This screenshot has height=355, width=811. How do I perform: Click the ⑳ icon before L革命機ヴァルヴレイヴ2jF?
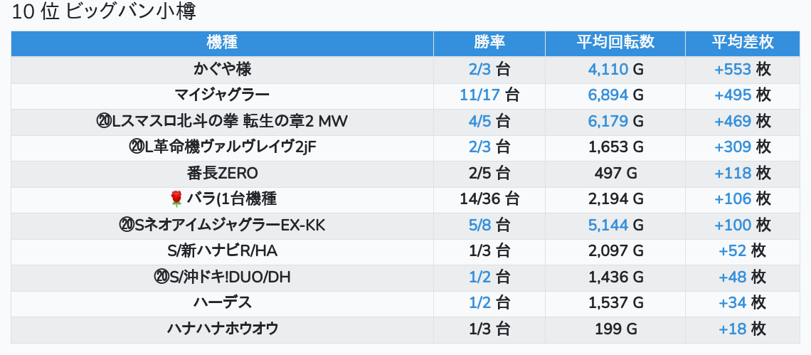pos(132,147)
